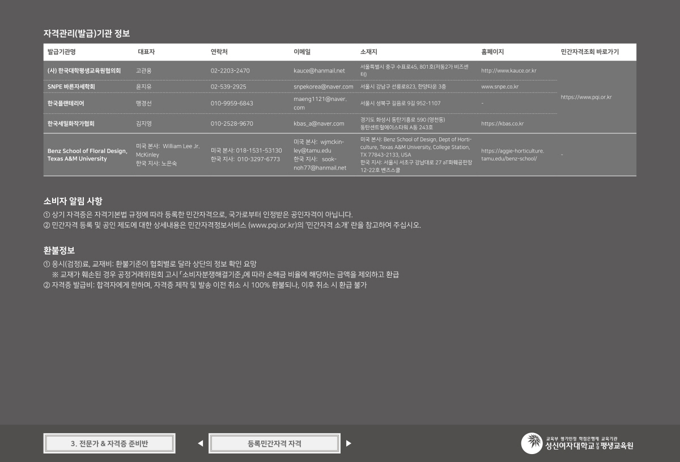The image size is (680, 462).
Task: Open the www.snpe.co.kr homepage link
Action: coord(500,87)
